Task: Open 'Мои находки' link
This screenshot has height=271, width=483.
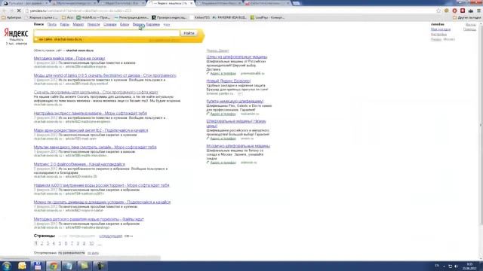Action: click(x=441, y=29)
